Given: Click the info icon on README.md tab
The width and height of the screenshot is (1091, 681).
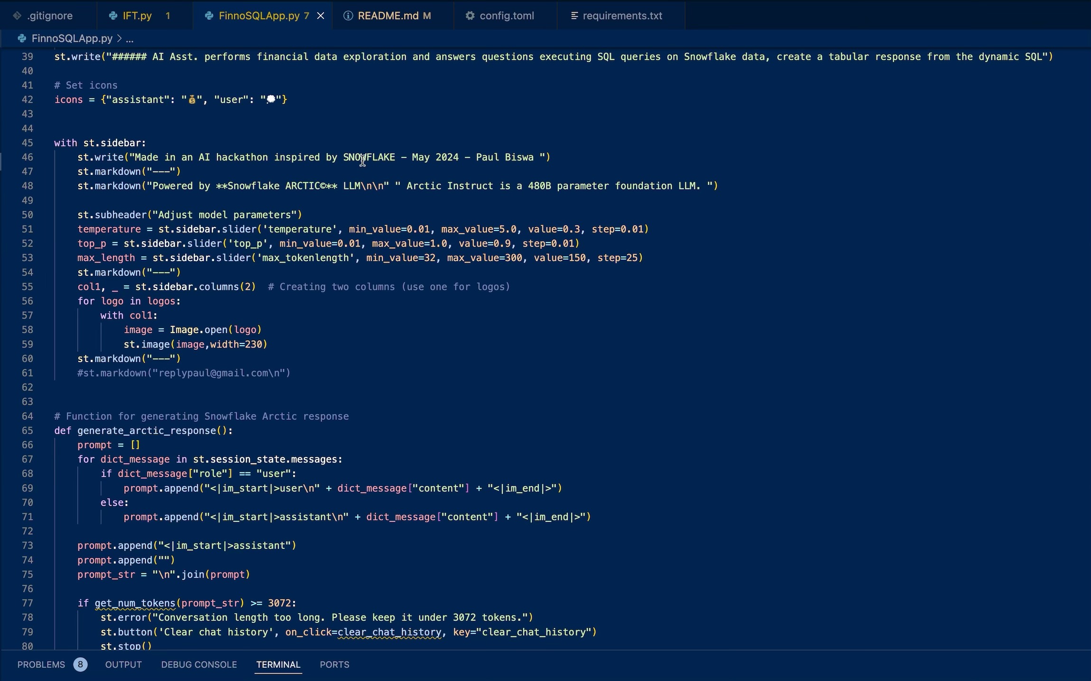Looking at the screenshot, I should click(348, 16).
